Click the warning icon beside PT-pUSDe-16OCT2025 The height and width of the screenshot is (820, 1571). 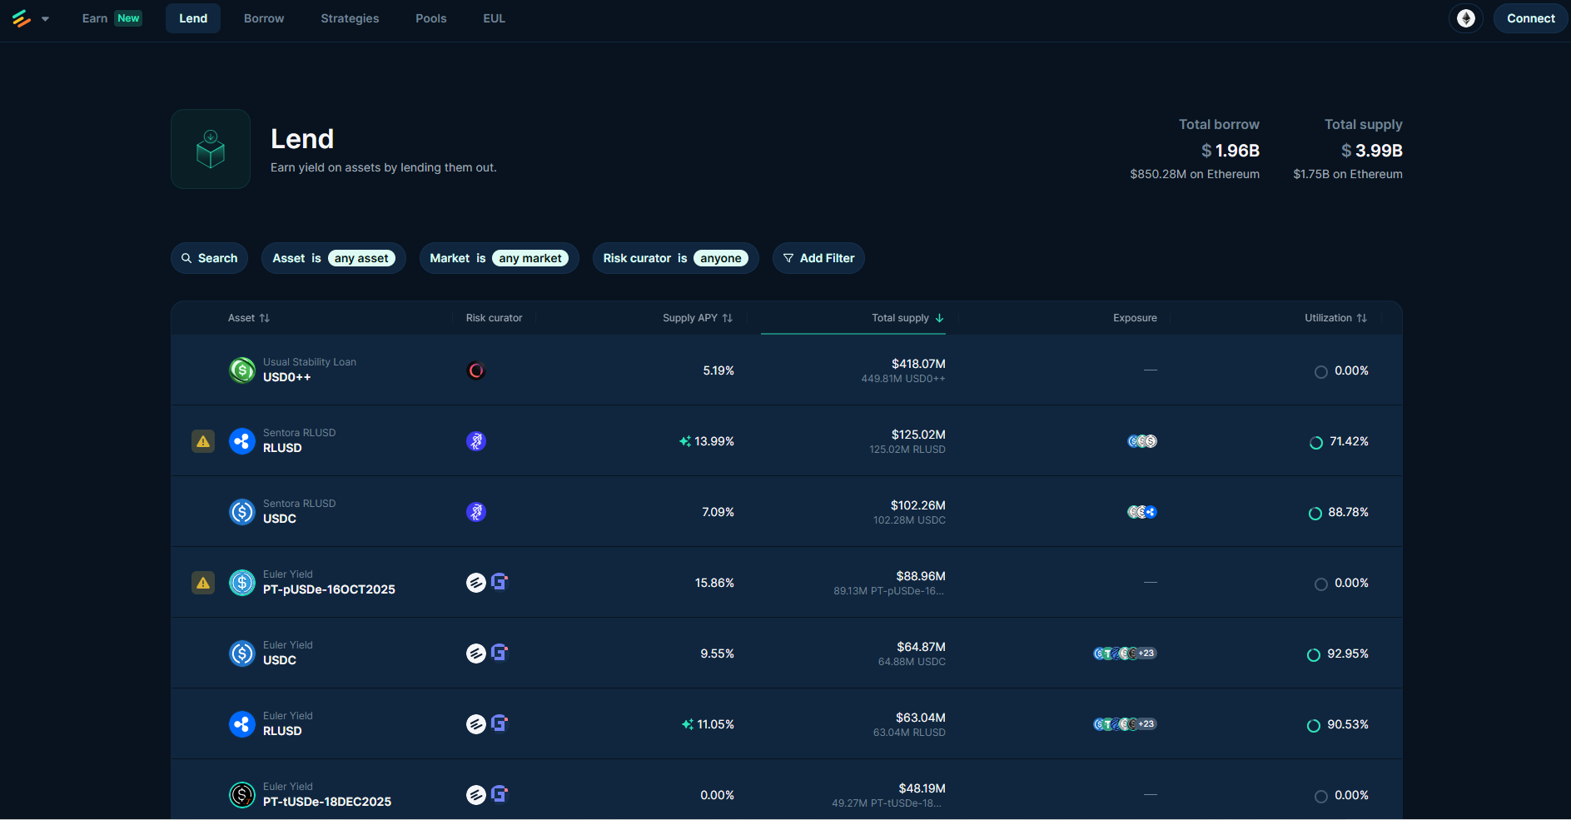click(x=203, y=583)
